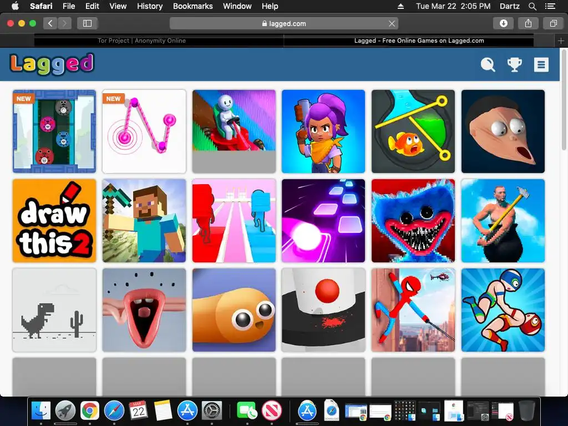568x426 pixels.
Task: Select the lagged.com address field
Action: (284, 23)
